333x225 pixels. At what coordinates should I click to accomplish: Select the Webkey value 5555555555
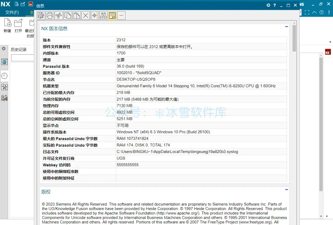pos(128,165)
